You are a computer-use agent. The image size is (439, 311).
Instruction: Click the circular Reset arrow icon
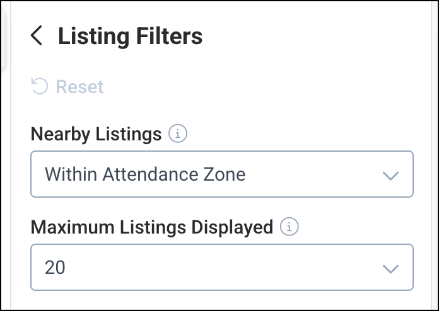pos(40,86)
